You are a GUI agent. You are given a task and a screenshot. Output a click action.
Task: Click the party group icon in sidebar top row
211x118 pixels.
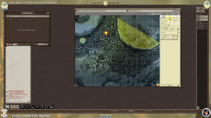(x=201, y=8)
